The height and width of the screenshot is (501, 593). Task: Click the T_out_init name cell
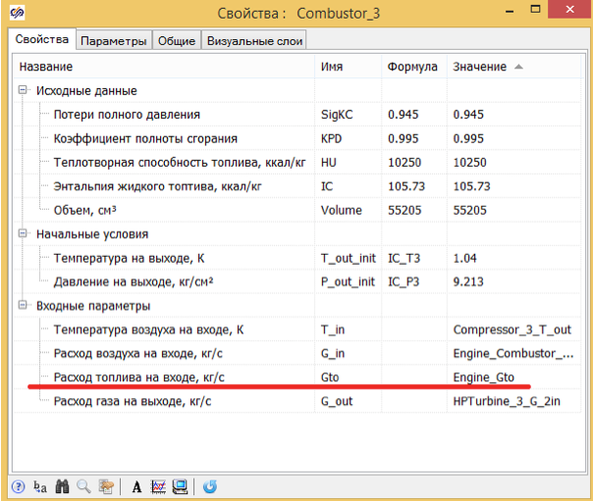coord(348,258)
